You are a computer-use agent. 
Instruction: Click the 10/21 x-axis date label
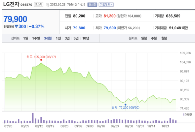click(x=165, y=126)
